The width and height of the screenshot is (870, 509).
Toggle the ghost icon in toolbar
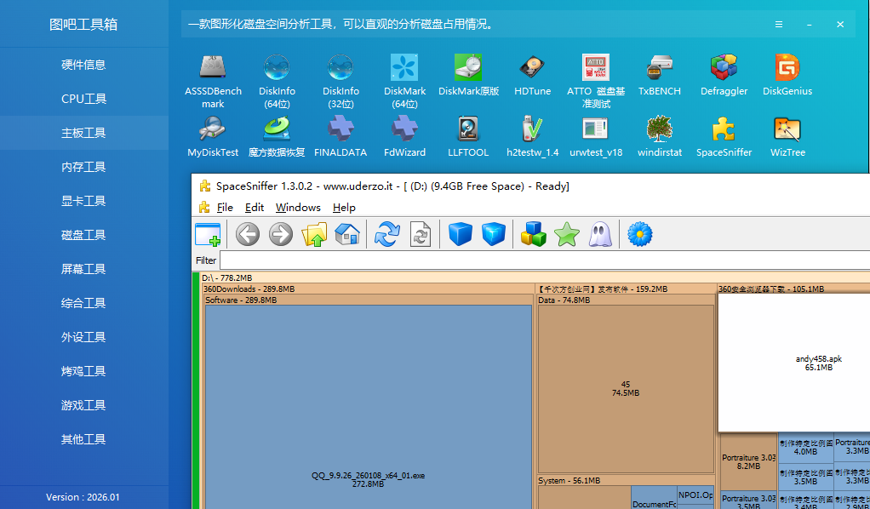[599, 234]
